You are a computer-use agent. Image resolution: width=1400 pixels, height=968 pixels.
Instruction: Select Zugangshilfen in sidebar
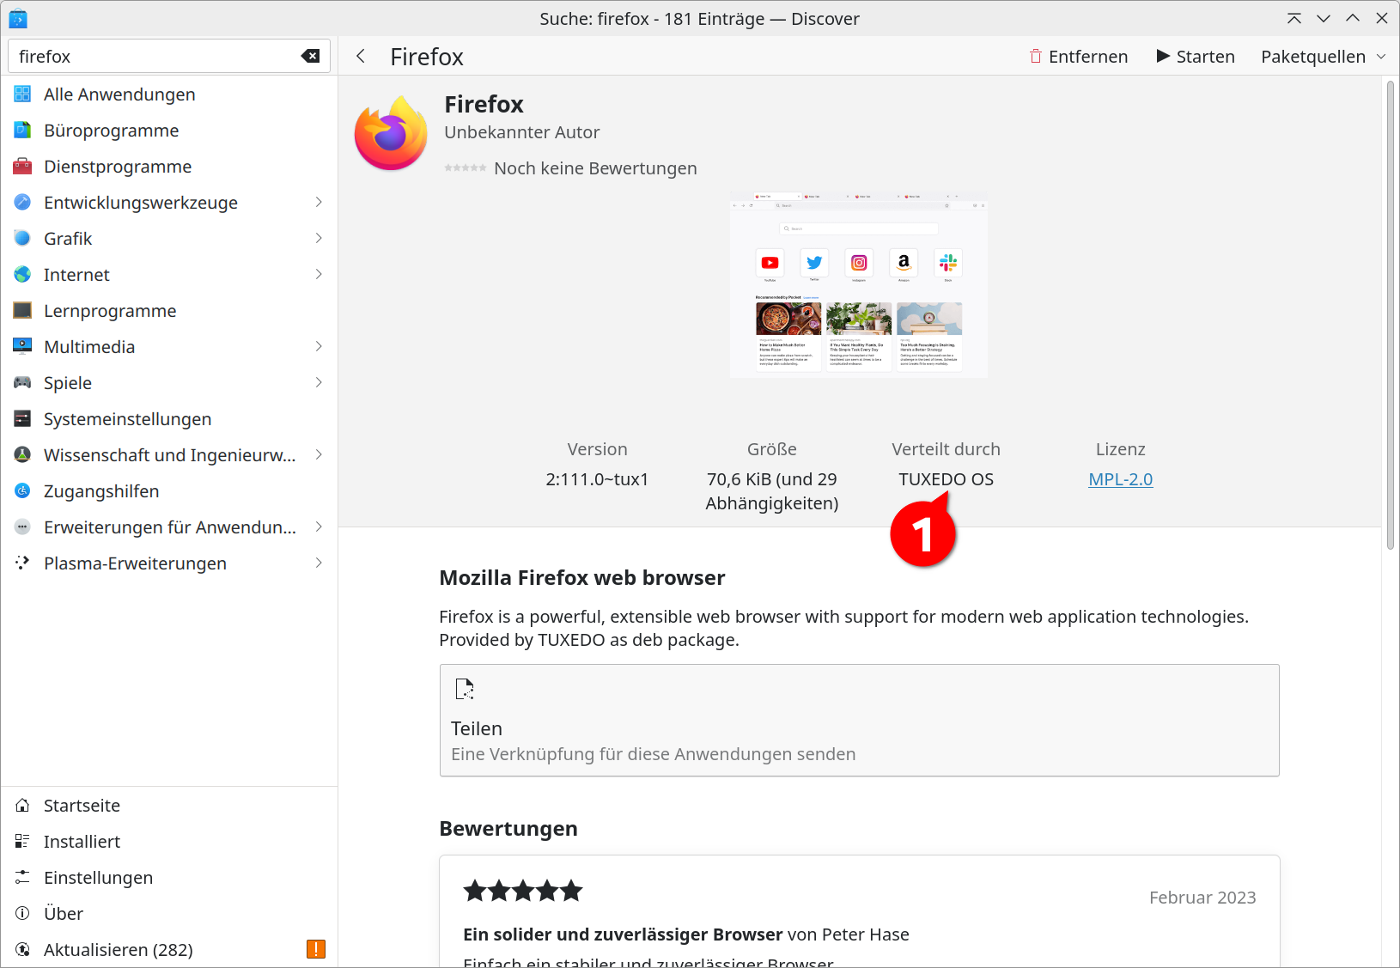169,491
